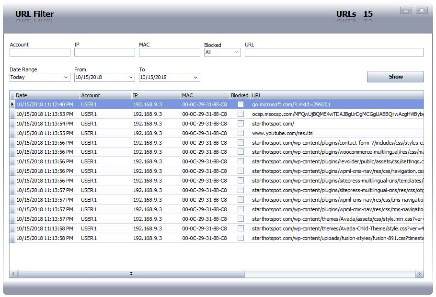Click the URL filter text field
436x297 pixels.
(334, 52)
